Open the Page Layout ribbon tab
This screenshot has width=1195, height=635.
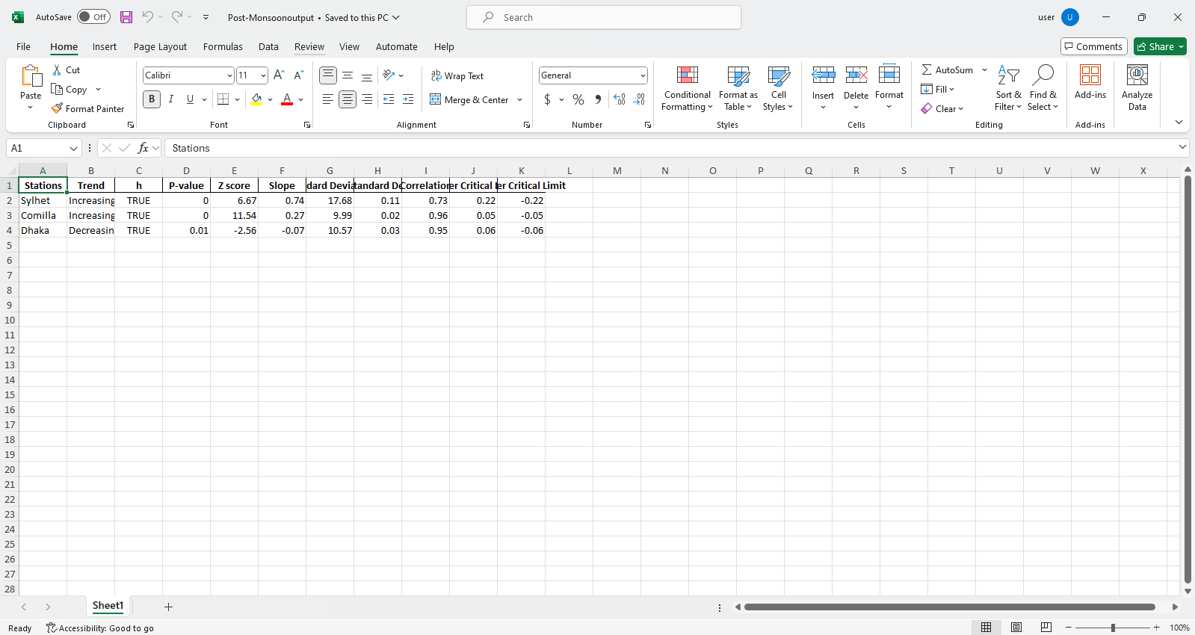[x=160, y=46]
